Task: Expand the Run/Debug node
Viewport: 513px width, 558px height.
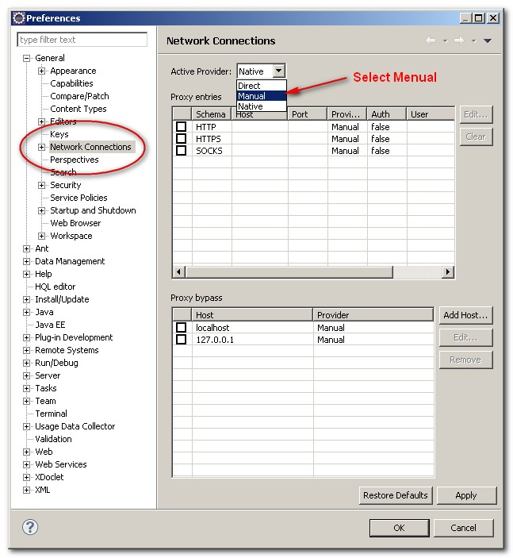Action: (26, 363)
